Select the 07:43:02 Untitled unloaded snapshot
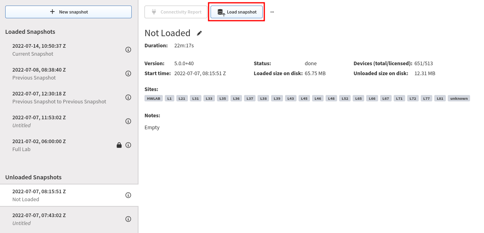The width and height of the screenshot is (484, 233). [x=69, y=219]
